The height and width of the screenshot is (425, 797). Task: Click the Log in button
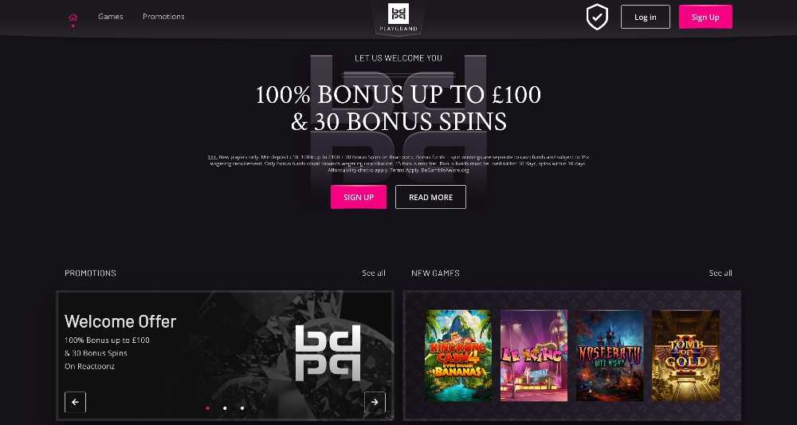(646, 17)
